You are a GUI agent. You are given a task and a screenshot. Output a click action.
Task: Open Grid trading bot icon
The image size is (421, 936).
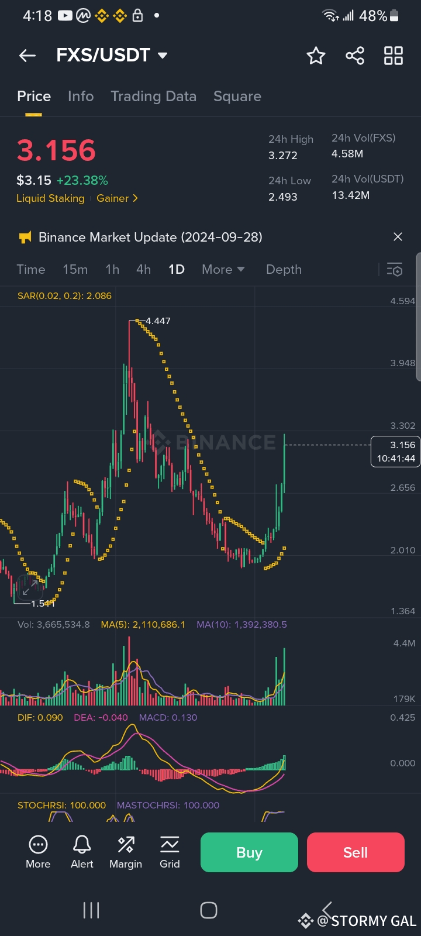pos(170,852)
